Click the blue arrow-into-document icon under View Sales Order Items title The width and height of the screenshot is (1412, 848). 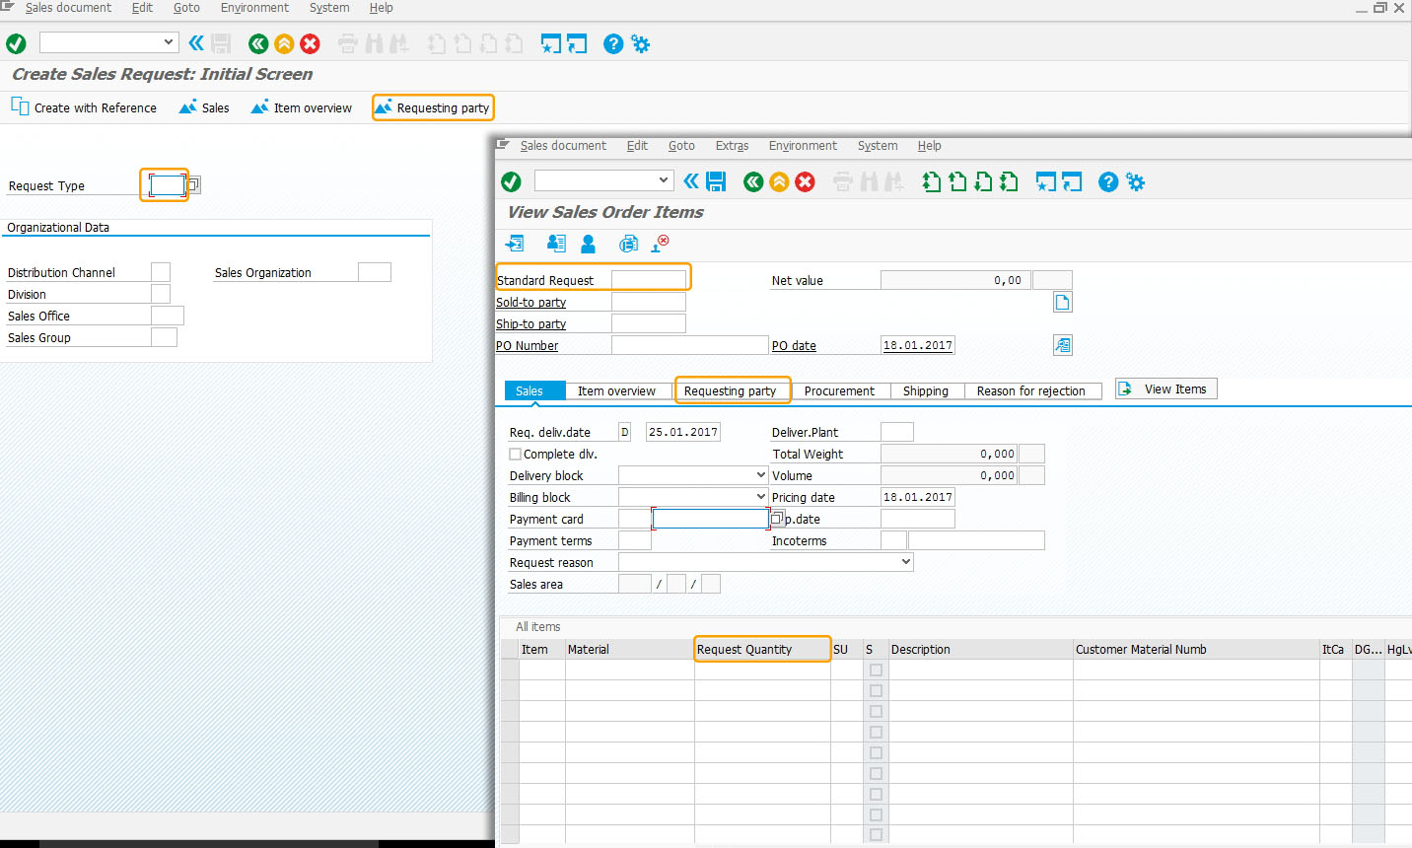pyautogui.click(x=515, y=244)
